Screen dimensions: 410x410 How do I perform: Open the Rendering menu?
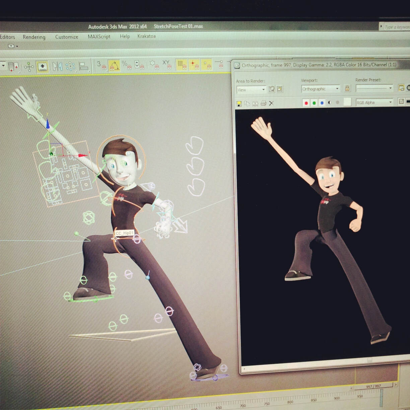tap(34, 37)
